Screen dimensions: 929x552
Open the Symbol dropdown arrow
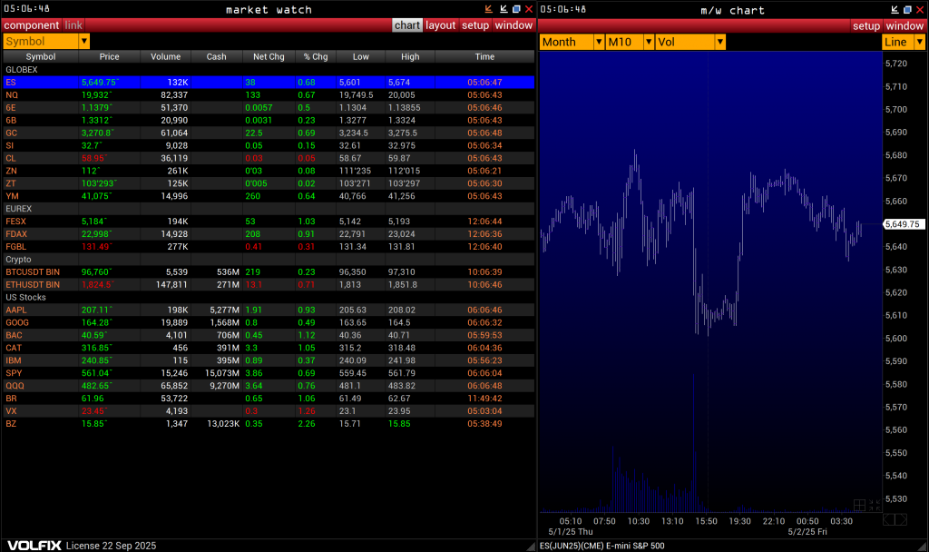point(84,41)
